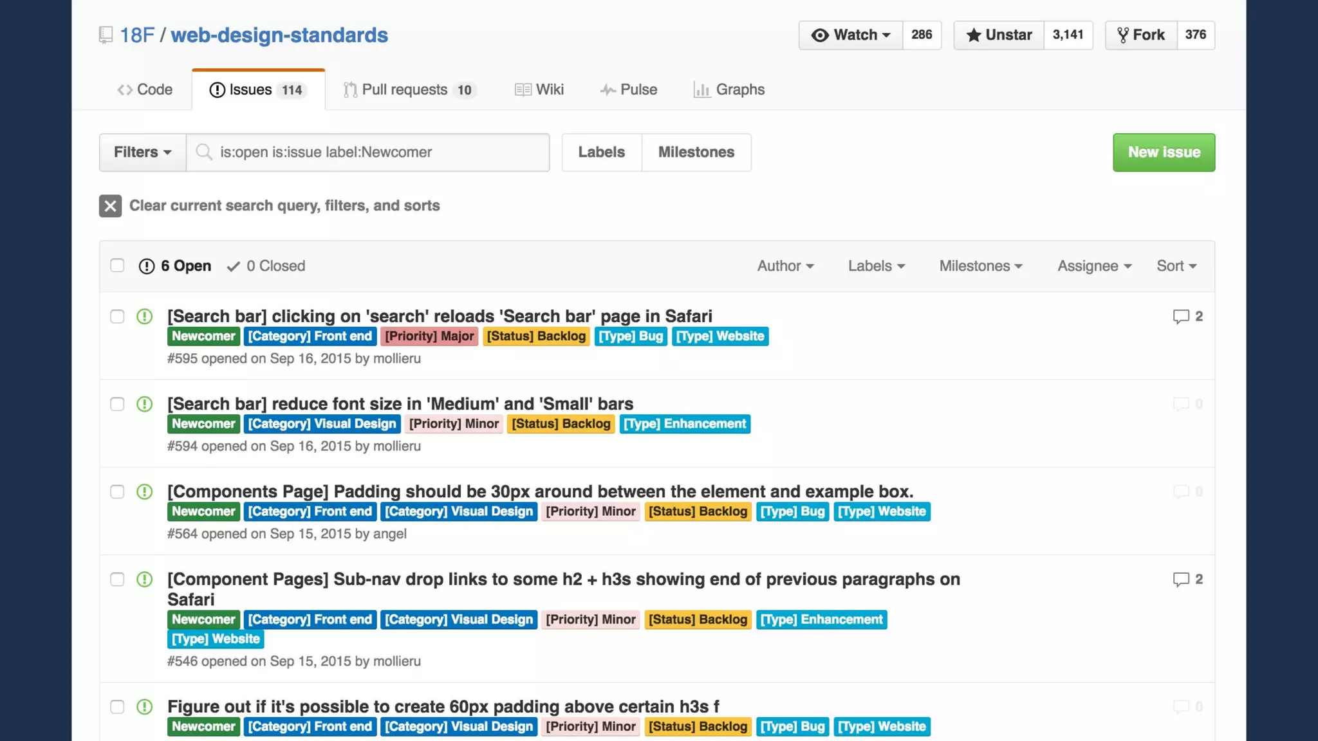This screenshot has height=741, width=1318.
Task: Click the comment bubble icon on issue #595
Action: (1180, 316)
